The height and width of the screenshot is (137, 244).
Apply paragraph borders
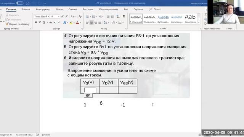click(x=120, y=22)
